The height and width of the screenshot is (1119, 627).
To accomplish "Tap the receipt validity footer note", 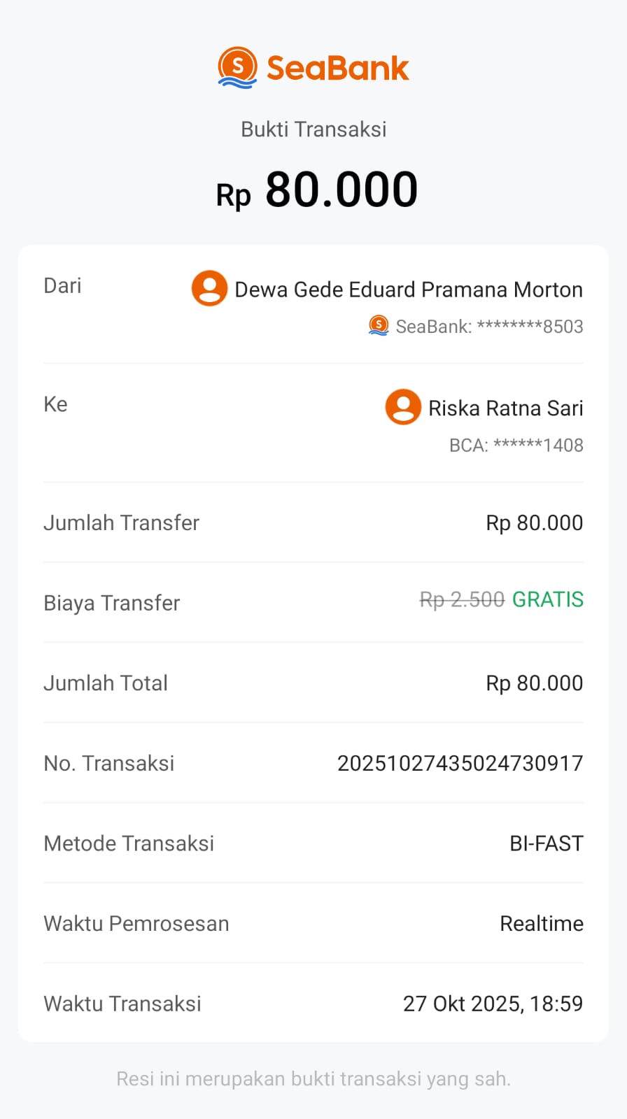I will coord(313,1079).
